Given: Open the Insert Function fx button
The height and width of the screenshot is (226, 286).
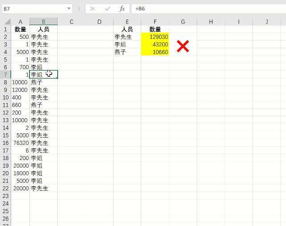Looking at the screenshot, I should (x=122, y=8).
